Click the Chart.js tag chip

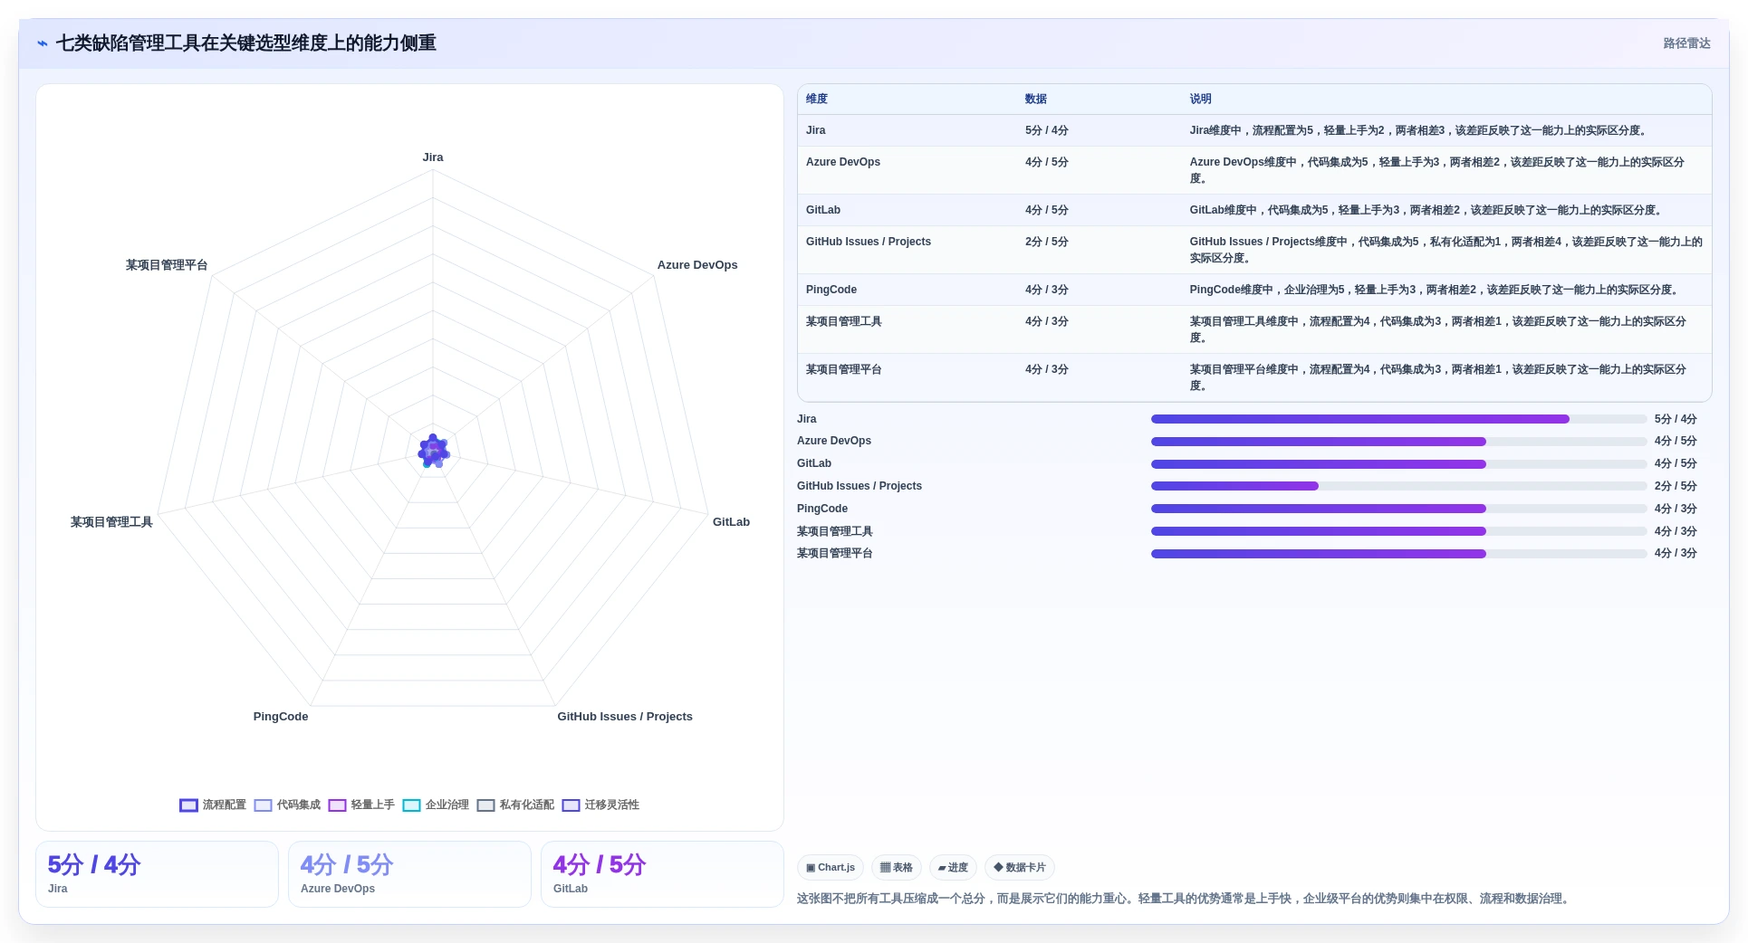(831, 867)
